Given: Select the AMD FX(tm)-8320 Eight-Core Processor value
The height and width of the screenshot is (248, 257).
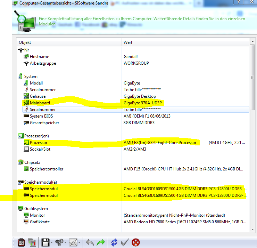Looking at the screenshot, I should 160,143.
